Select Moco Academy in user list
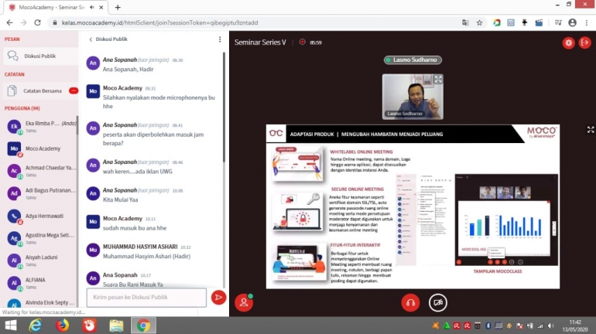The height and width of the screenshot is (334, 596). [x=40, y=148]
